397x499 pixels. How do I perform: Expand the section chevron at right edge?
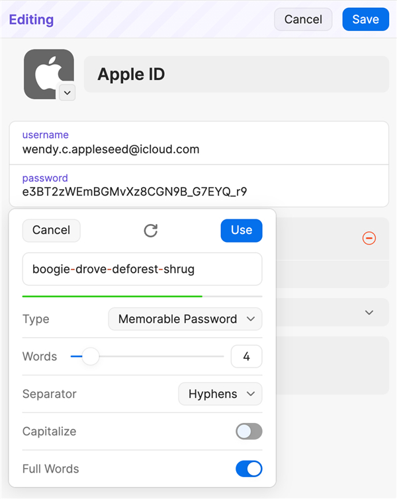pos(369,313)
